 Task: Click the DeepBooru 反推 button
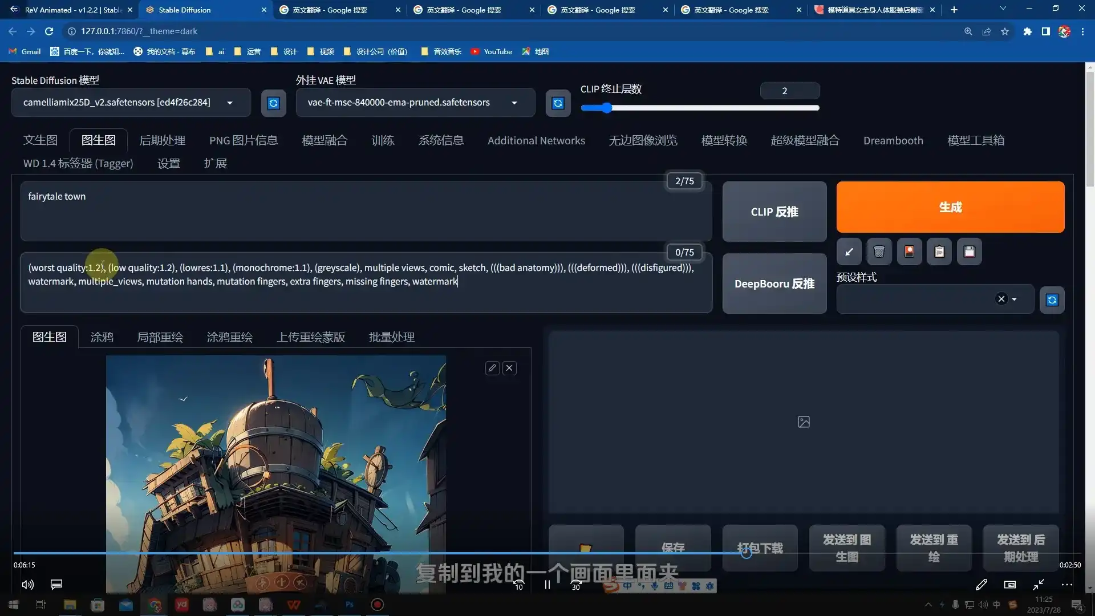774,283
